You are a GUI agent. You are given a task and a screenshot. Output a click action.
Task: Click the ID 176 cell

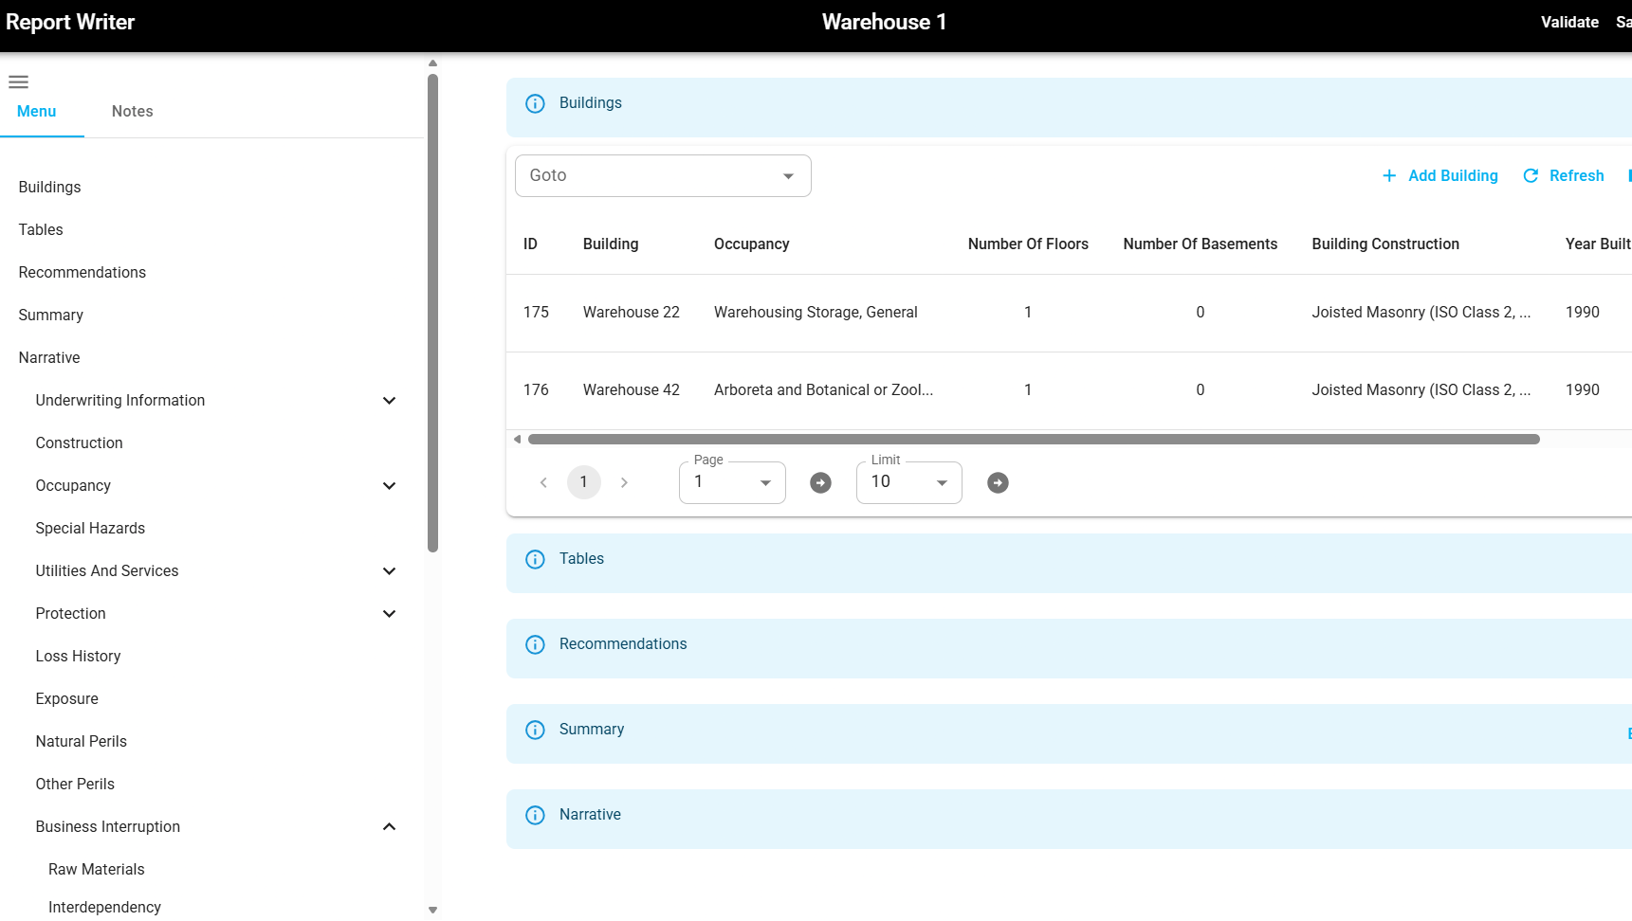tap(536, 390)
